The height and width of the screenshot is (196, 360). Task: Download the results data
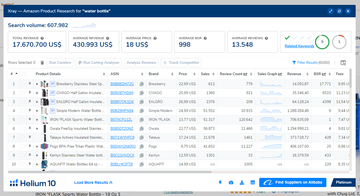(x=242, y=182)
